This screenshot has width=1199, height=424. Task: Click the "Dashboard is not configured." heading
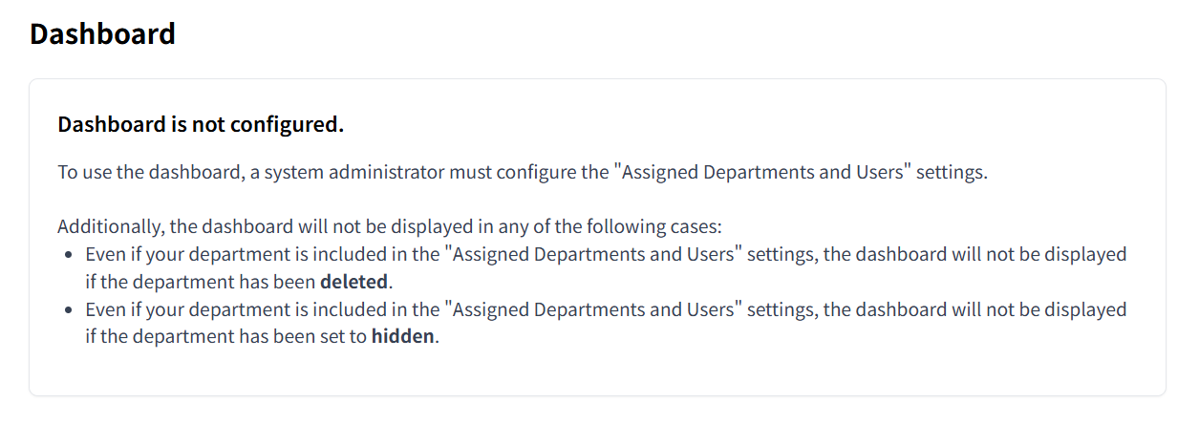[x=201, y=124]
